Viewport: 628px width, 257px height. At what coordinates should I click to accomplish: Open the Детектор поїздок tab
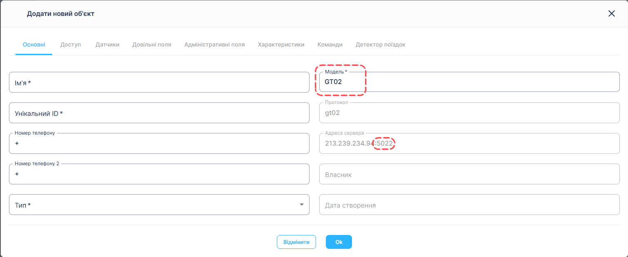point(380,44)
